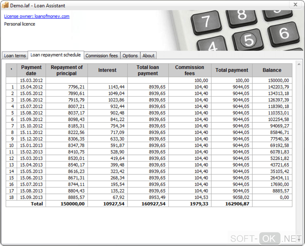Open the About tab
Screen dimensions: 305x246
(x=148, y=56)
